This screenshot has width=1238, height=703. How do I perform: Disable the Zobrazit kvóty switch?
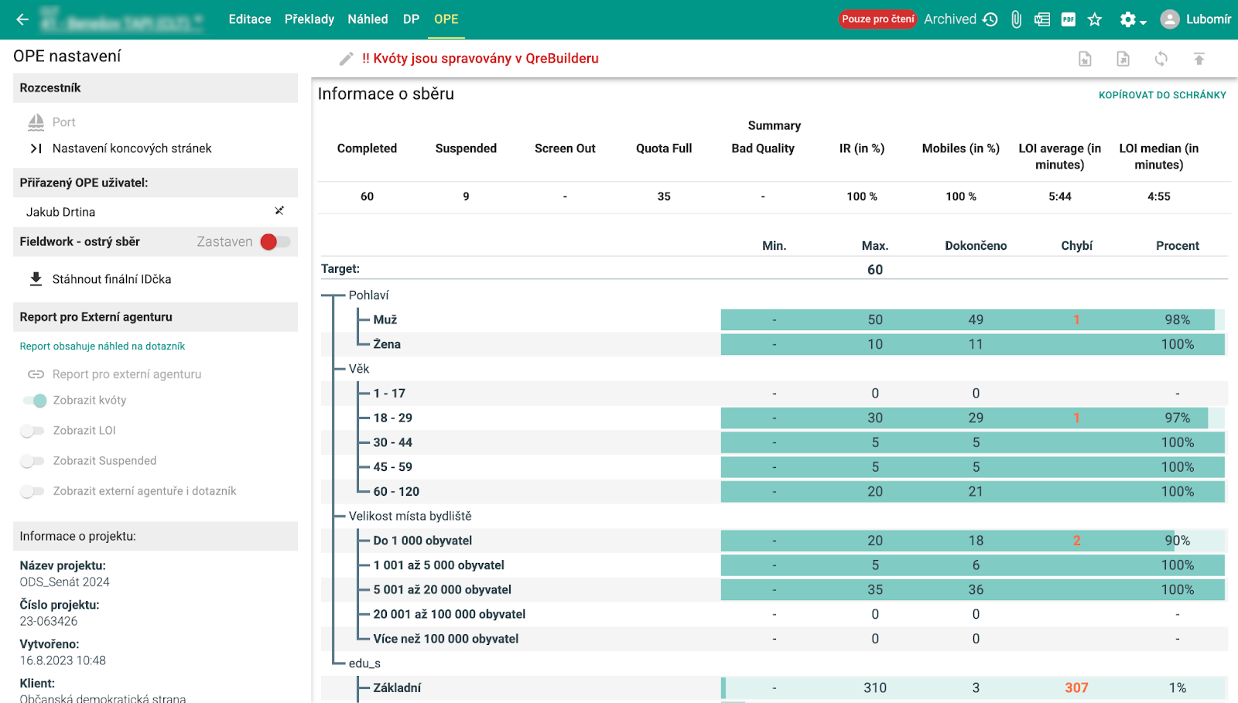click(35, 401)
